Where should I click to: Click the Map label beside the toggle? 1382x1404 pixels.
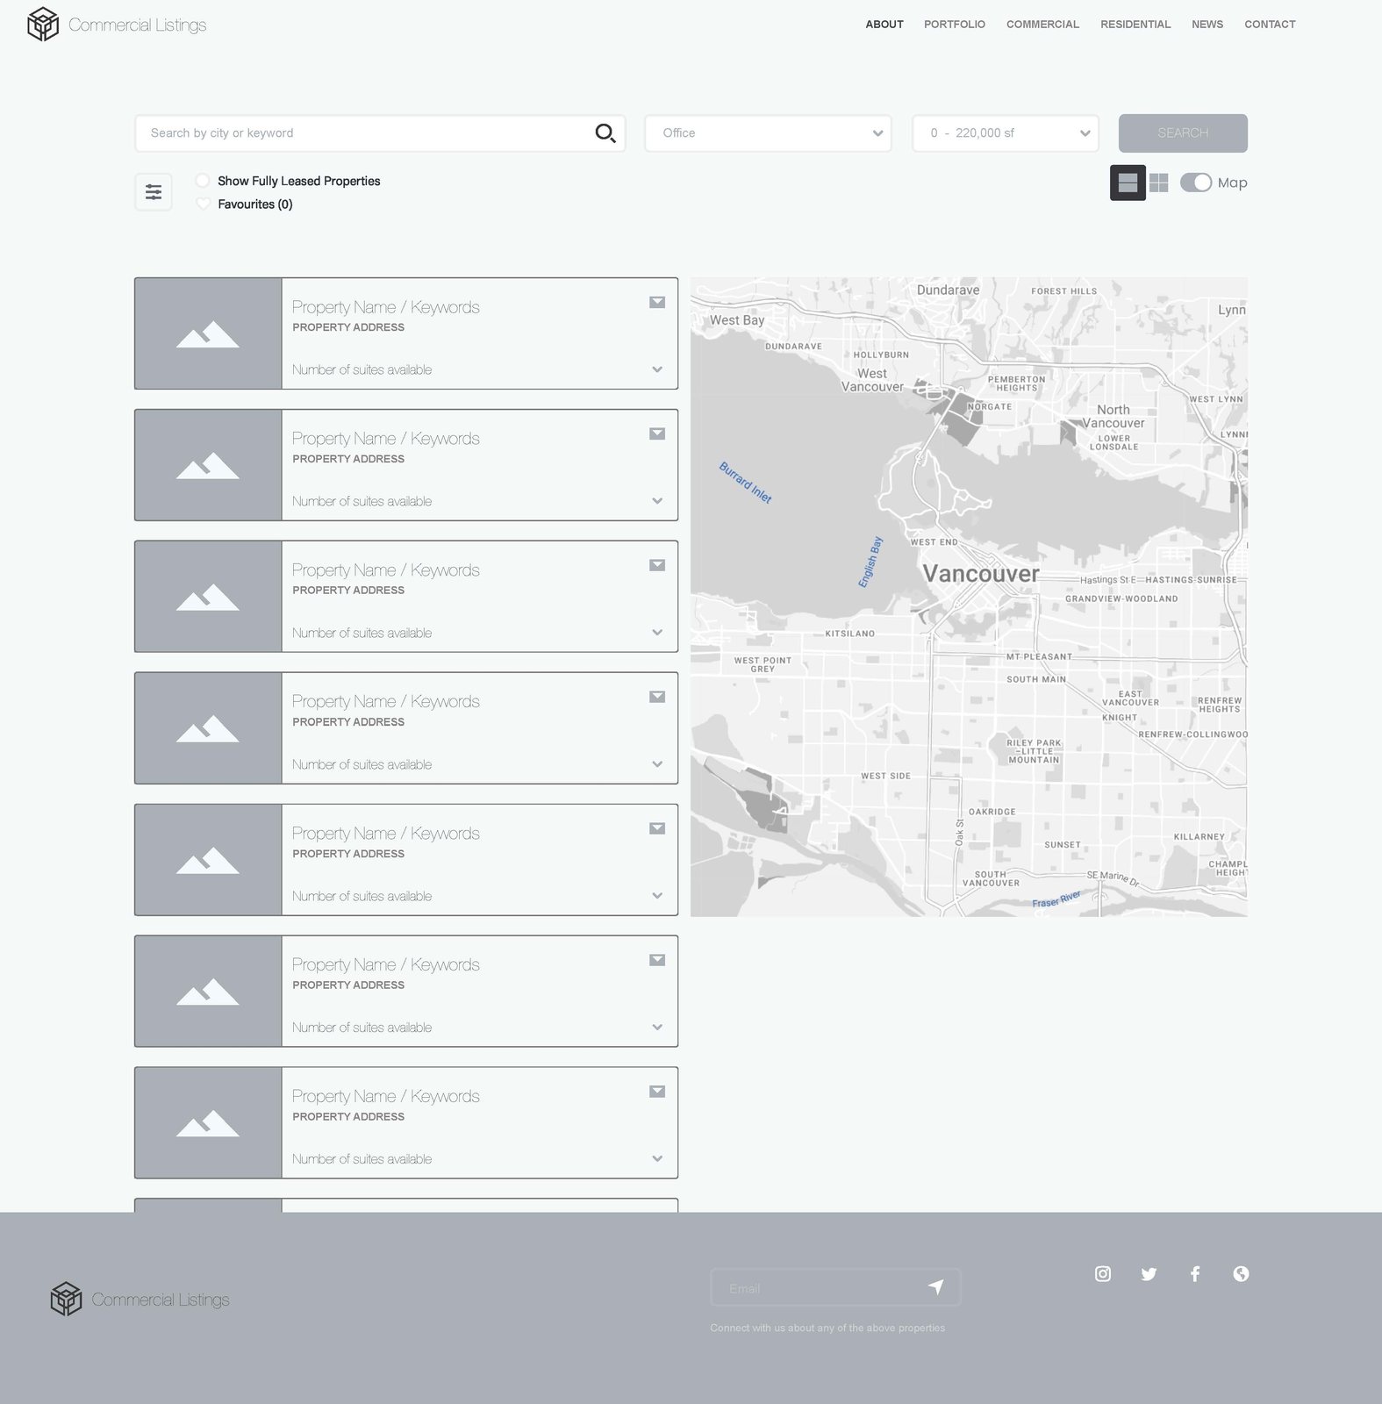[x=1232, y=183]
